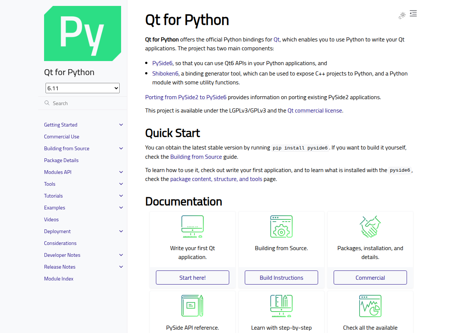Click the Start here! button
Screen dimensions: 474x333
193,277
